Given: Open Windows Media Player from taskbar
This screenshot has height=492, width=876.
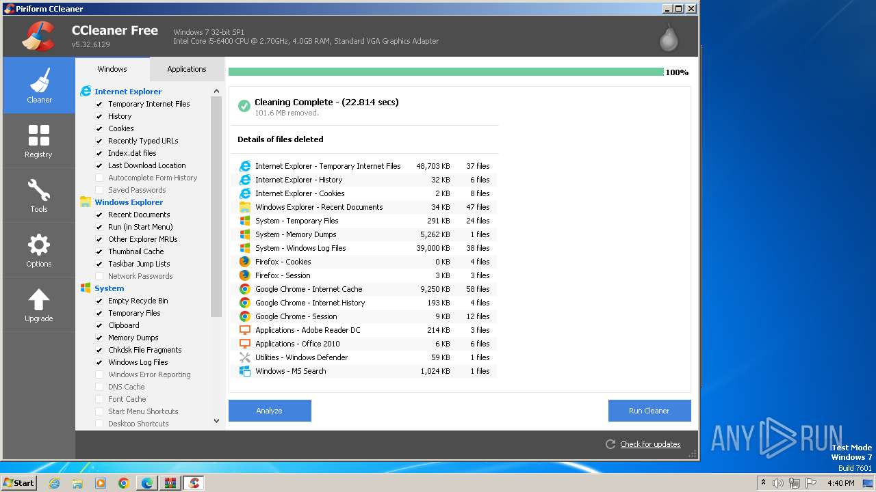Looking at the screenshot, I should [101, 483].
